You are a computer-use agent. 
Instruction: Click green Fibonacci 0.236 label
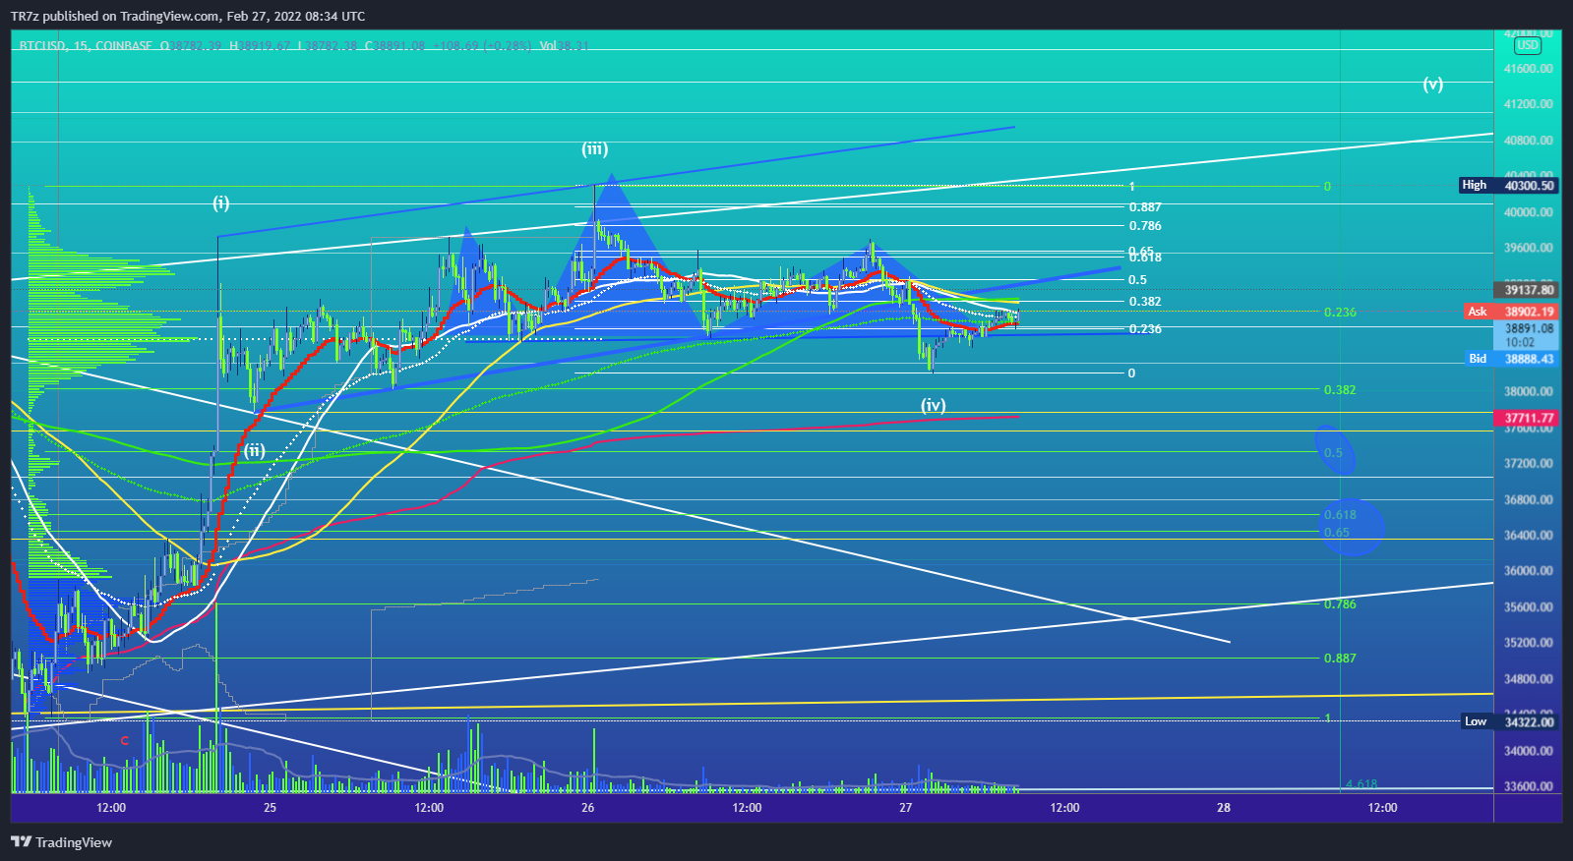[x=1340, y=312]
